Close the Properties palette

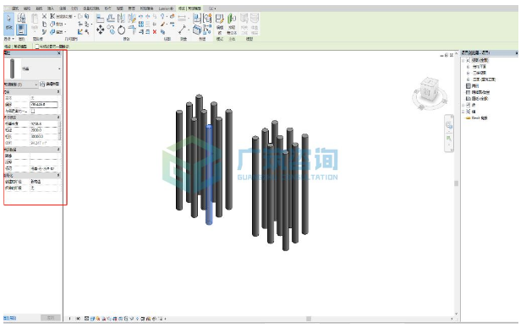click(59, 53)
